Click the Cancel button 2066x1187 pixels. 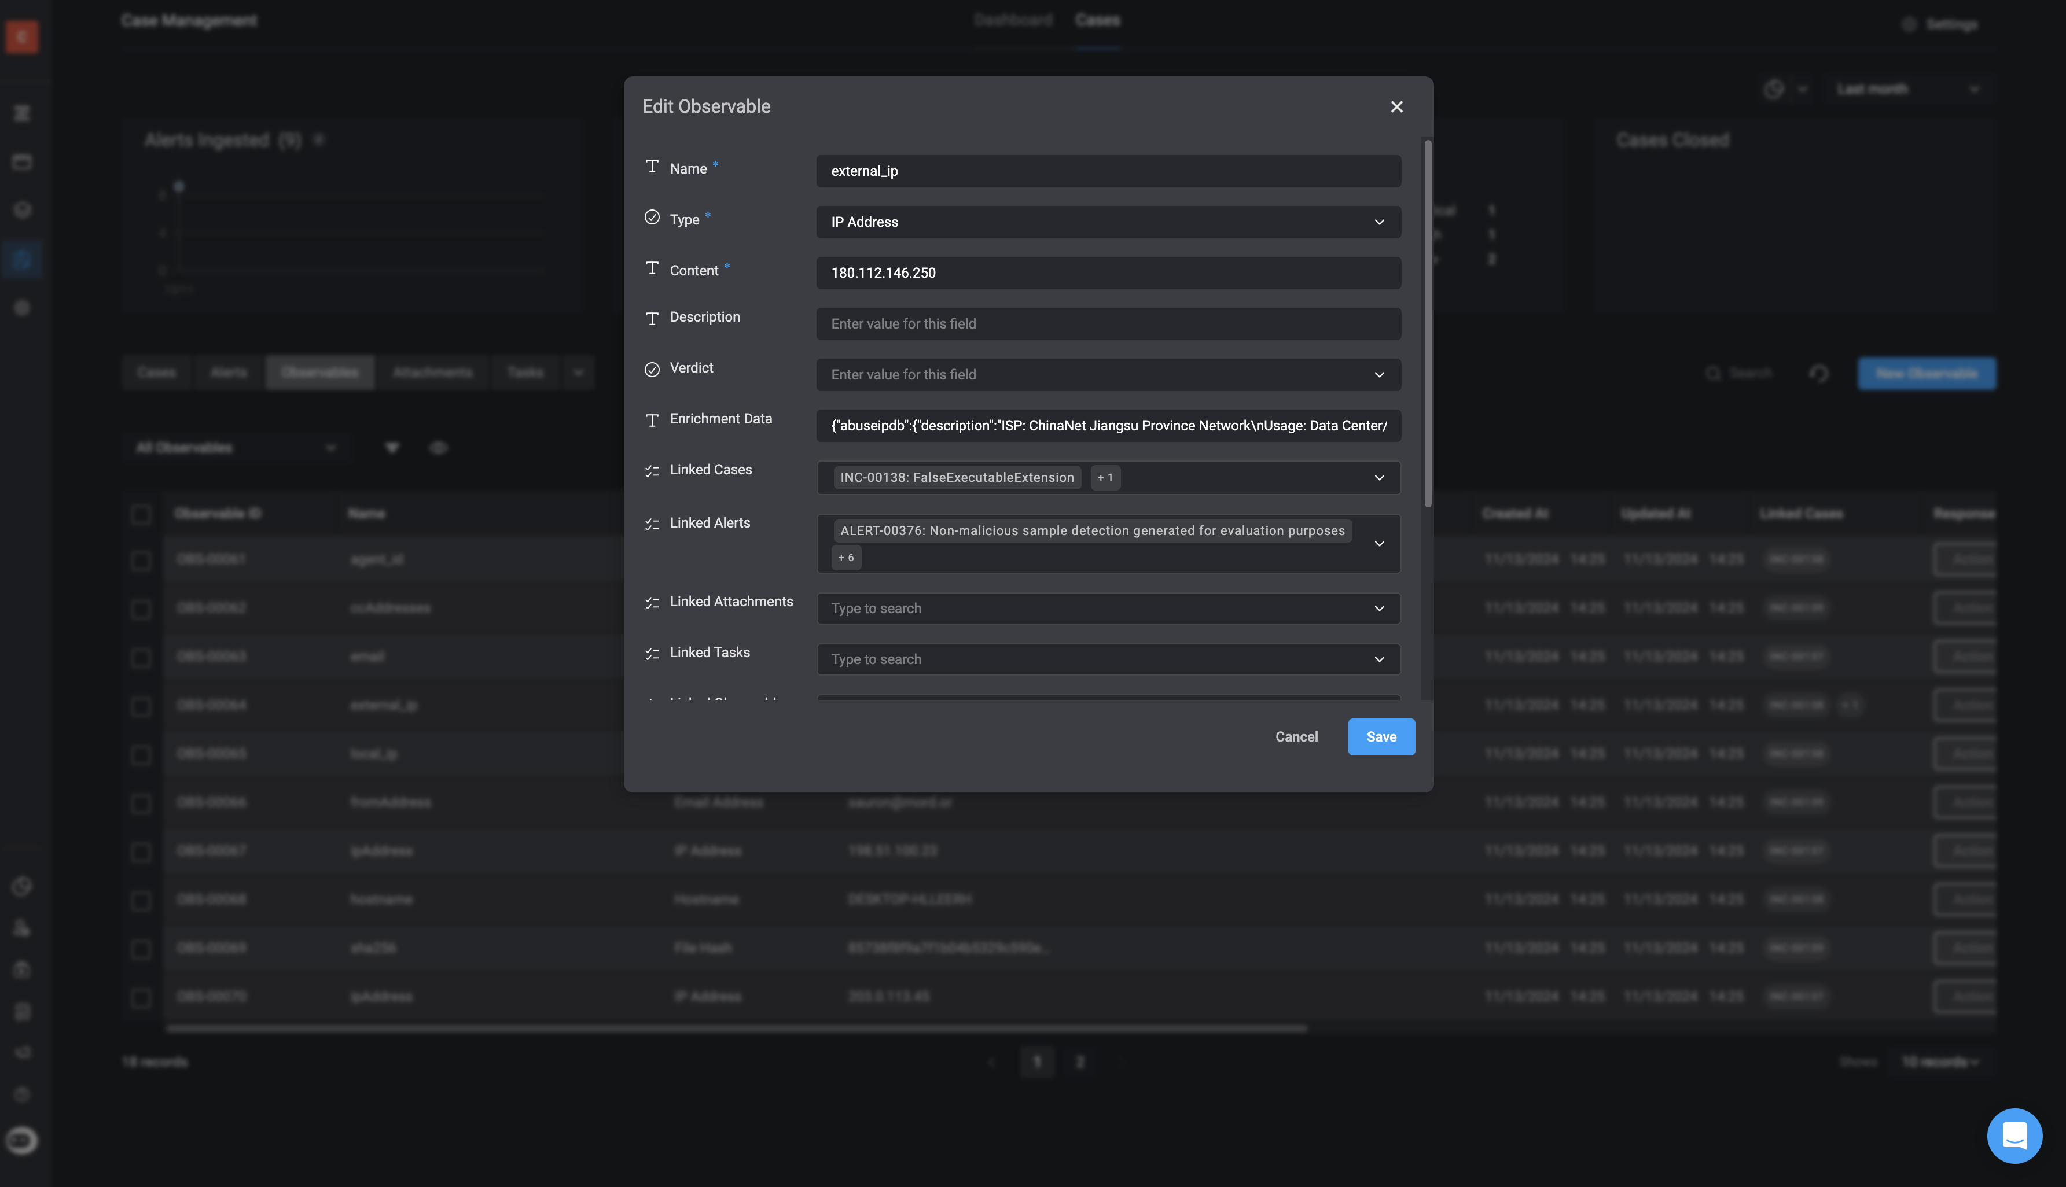1296,737
